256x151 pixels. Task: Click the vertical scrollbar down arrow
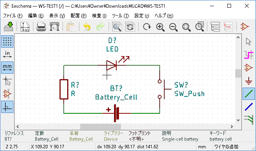[238, 120]
